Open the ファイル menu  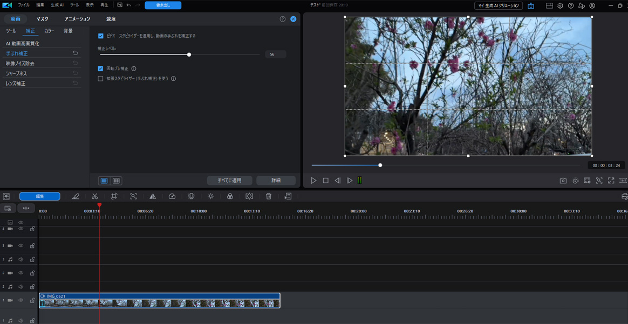click(24, 5)
